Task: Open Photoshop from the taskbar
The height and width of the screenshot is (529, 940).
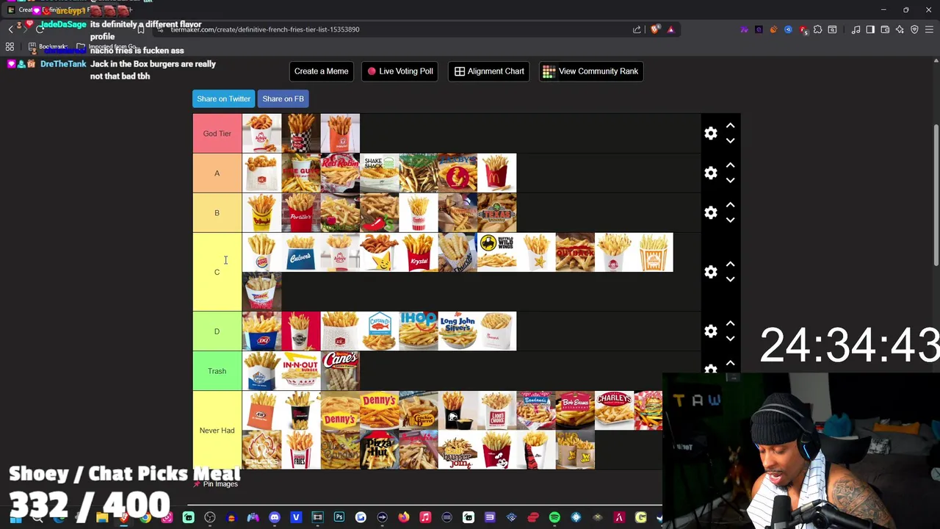Action: (x=339, y=518)
